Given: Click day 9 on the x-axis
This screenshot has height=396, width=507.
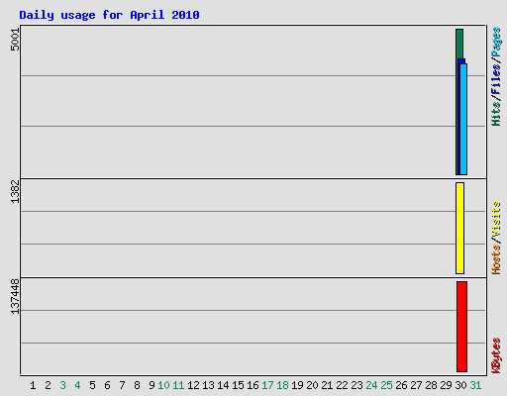Looking at the screenshot, I should pyautogui.click(x=152, y=385).
